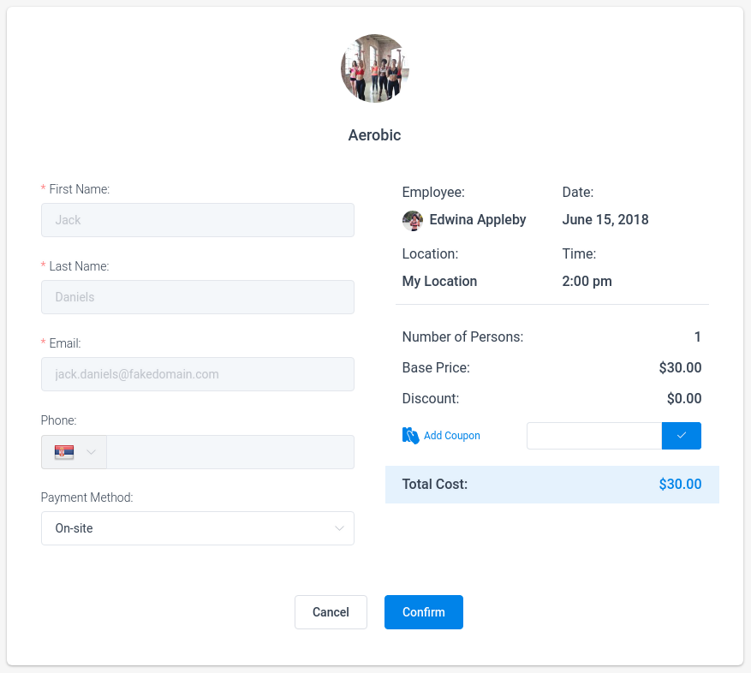Click the Aerobic class photo
The image size is (751, 673).
point(374,68)
